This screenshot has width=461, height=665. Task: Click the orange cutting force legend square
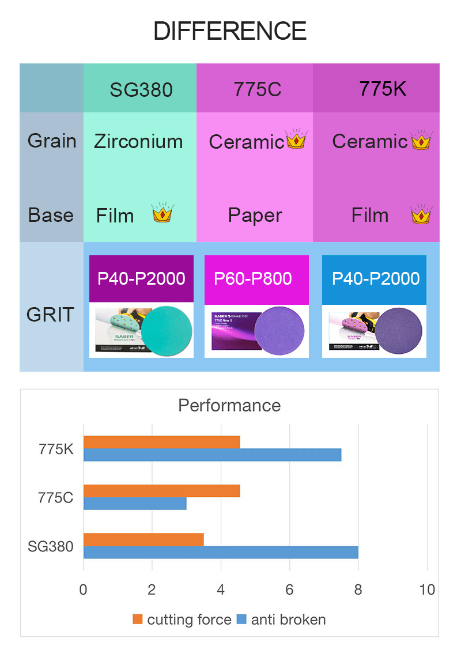point(137,619)
